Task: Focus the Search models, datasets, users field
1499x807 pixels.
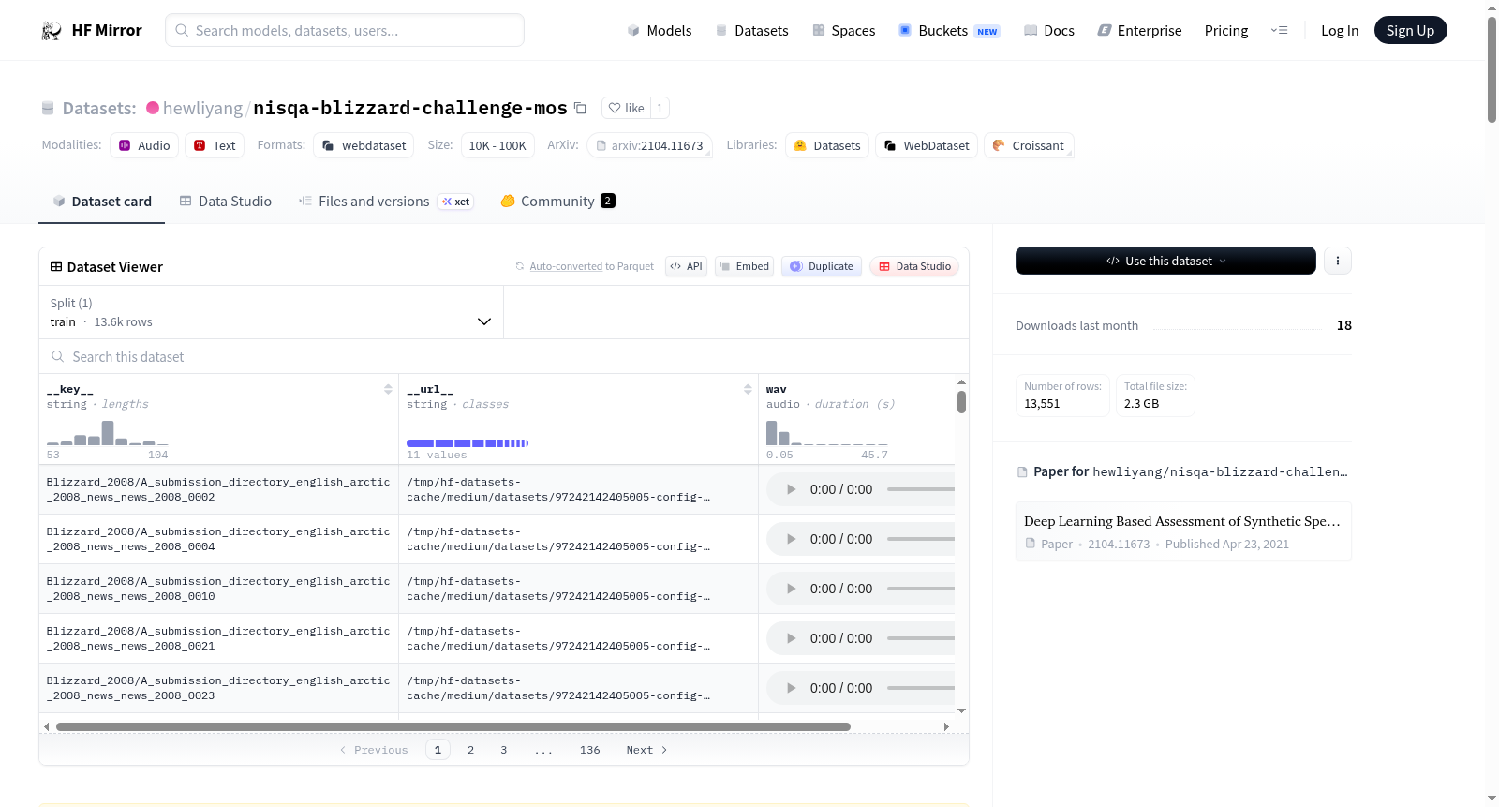Action: [345, 30]
